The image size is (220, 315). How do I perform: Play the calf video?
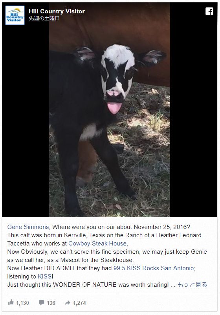point(110,110)
